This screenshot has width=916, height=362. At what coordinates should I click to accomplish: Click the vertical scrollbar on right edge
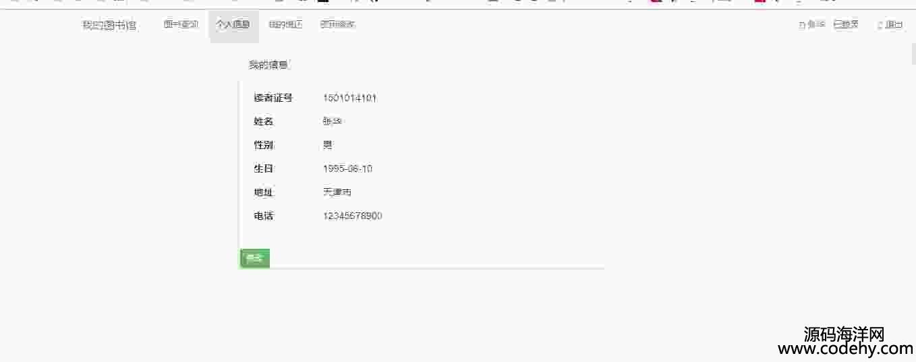[913, 54]
